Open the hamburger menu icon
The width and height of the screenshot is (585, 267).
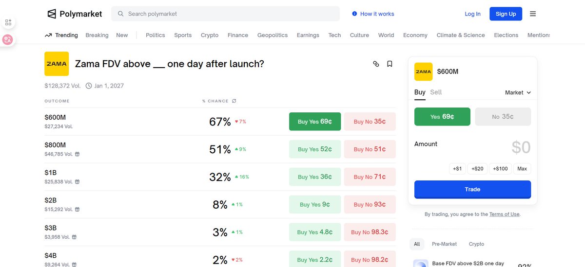coord(533,14)
